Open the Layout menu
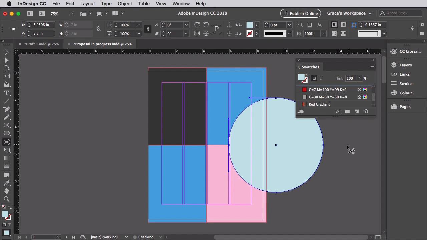This screenshot has height=240, width=427. (87, 4)
